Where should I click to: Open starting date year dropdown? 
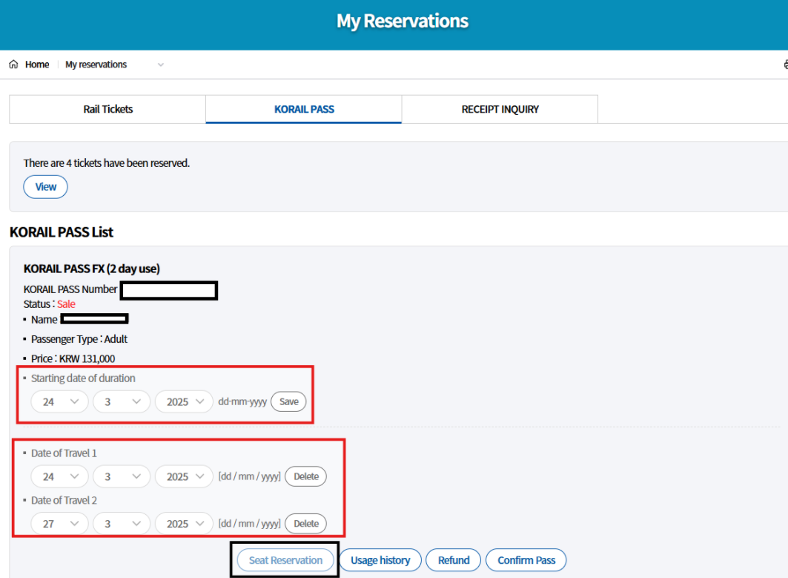tap(184, 401)
